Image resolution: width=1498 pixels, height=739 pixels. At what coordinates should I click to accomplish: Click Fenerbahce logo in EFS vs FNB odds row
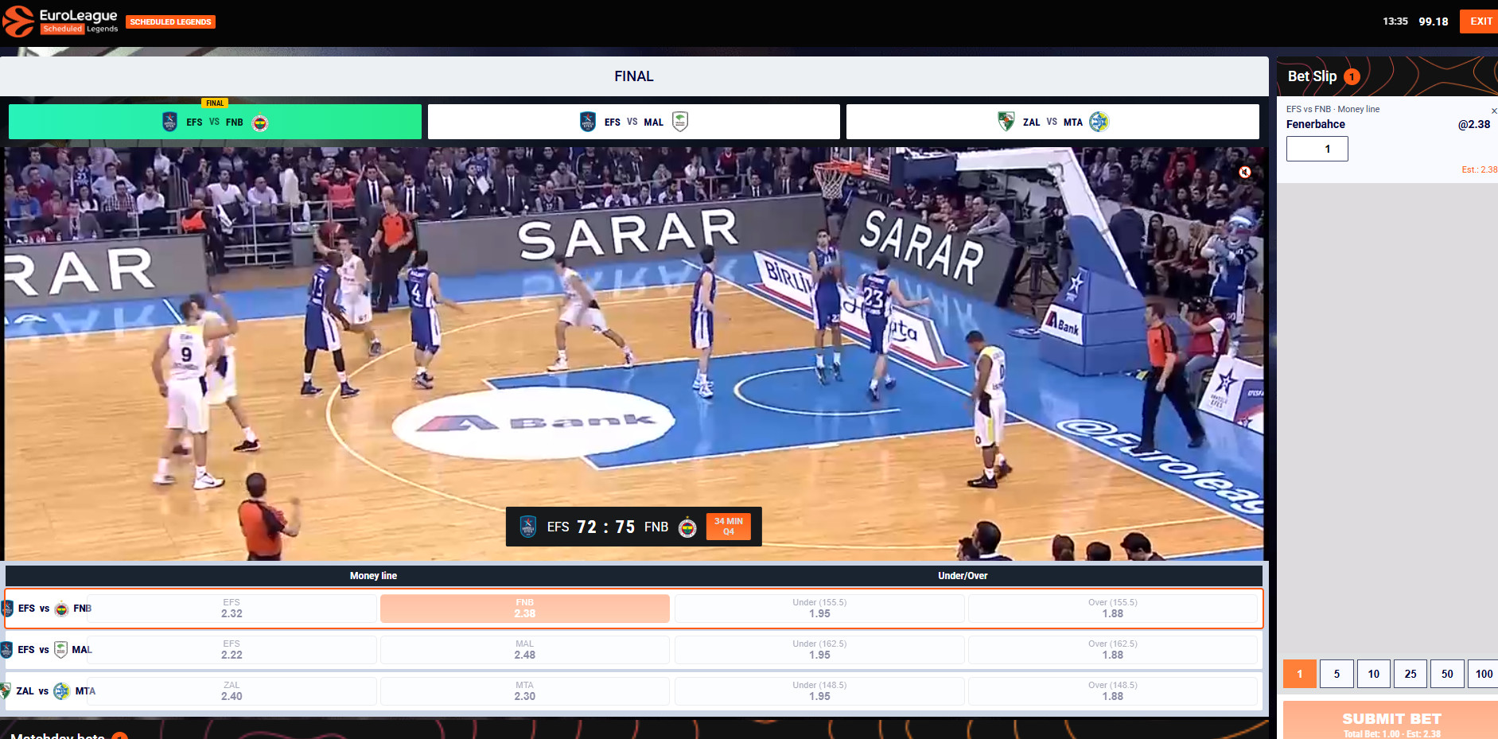pyautogui.click(x=61, y=609)
